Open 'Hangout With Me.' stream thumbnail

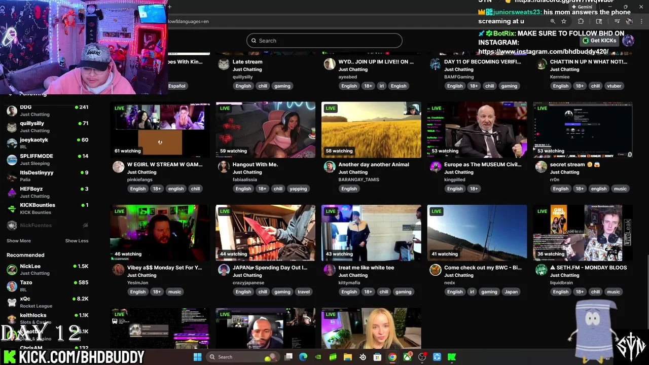(265, 130)
